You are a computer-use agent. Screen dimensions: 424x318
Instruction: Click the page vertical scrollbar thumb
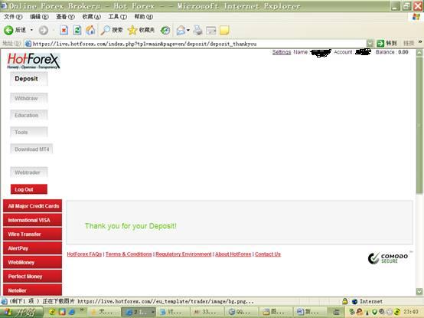click(419, 125)
